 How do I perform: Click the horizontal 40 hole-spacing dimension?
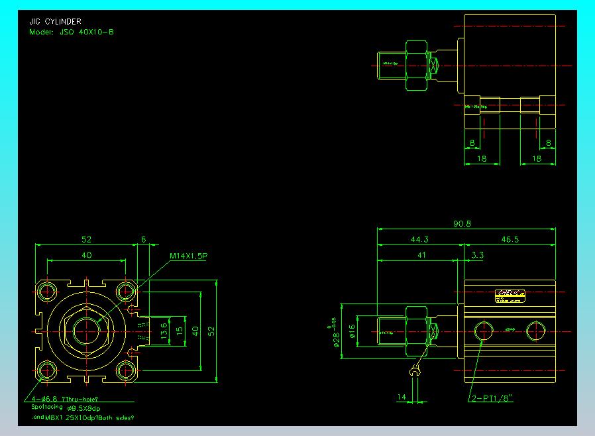pos(87,255)
